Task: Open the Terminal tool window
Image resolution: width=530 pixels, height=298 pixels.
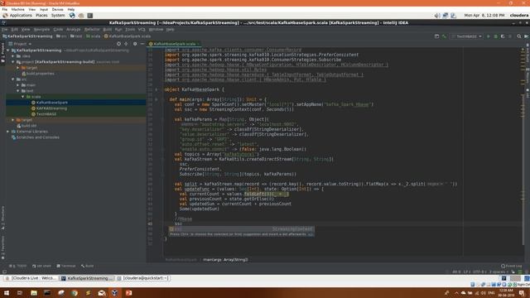Action: pyautogui.click(x=66, y=266)
